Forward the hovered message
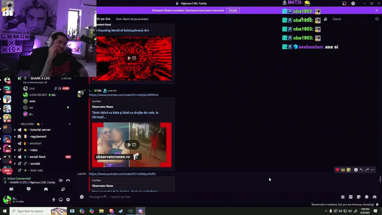Viewport: 382px width, 215px height. 367,170
